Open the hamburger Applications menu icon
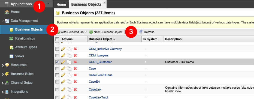The width and height of the screenshot is (254, 99). tap(7, 4)
